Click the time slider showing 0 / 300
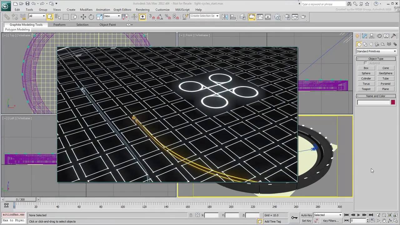The image size is (400, 225). pos(21,199)
